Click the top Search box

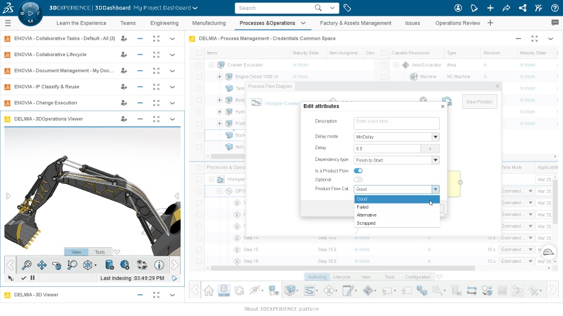coord(274,8)
